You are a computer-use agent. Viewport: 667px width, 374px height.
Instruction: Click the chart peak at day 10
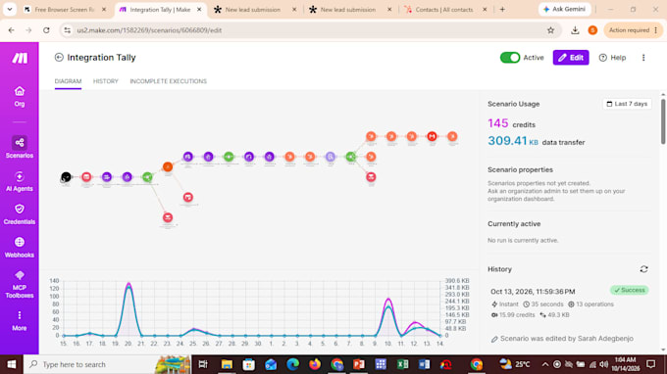[388, 300]
